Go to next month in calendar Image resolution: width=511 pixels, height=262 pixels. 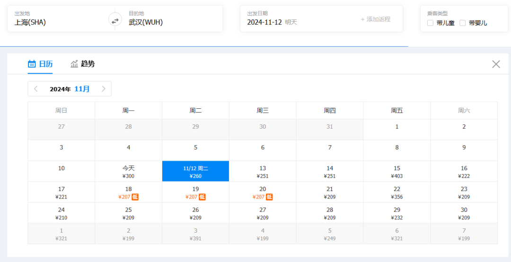[x=104, y=89]
